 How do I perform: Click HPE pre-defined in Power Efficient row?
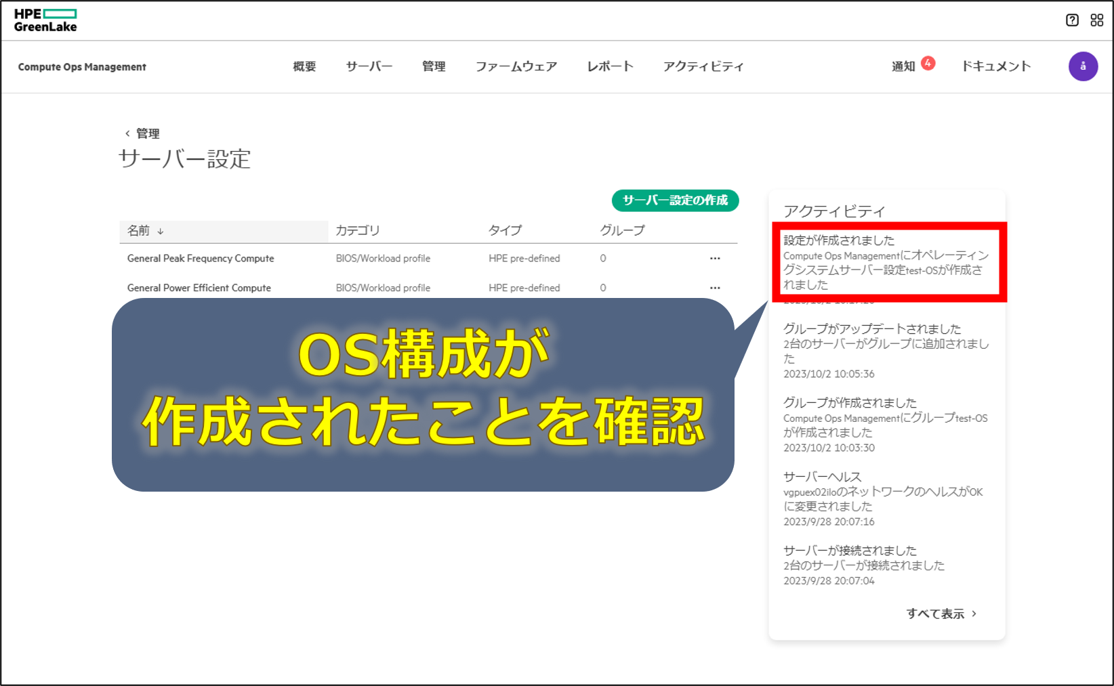pyautogui.click(x=524, y=288)
